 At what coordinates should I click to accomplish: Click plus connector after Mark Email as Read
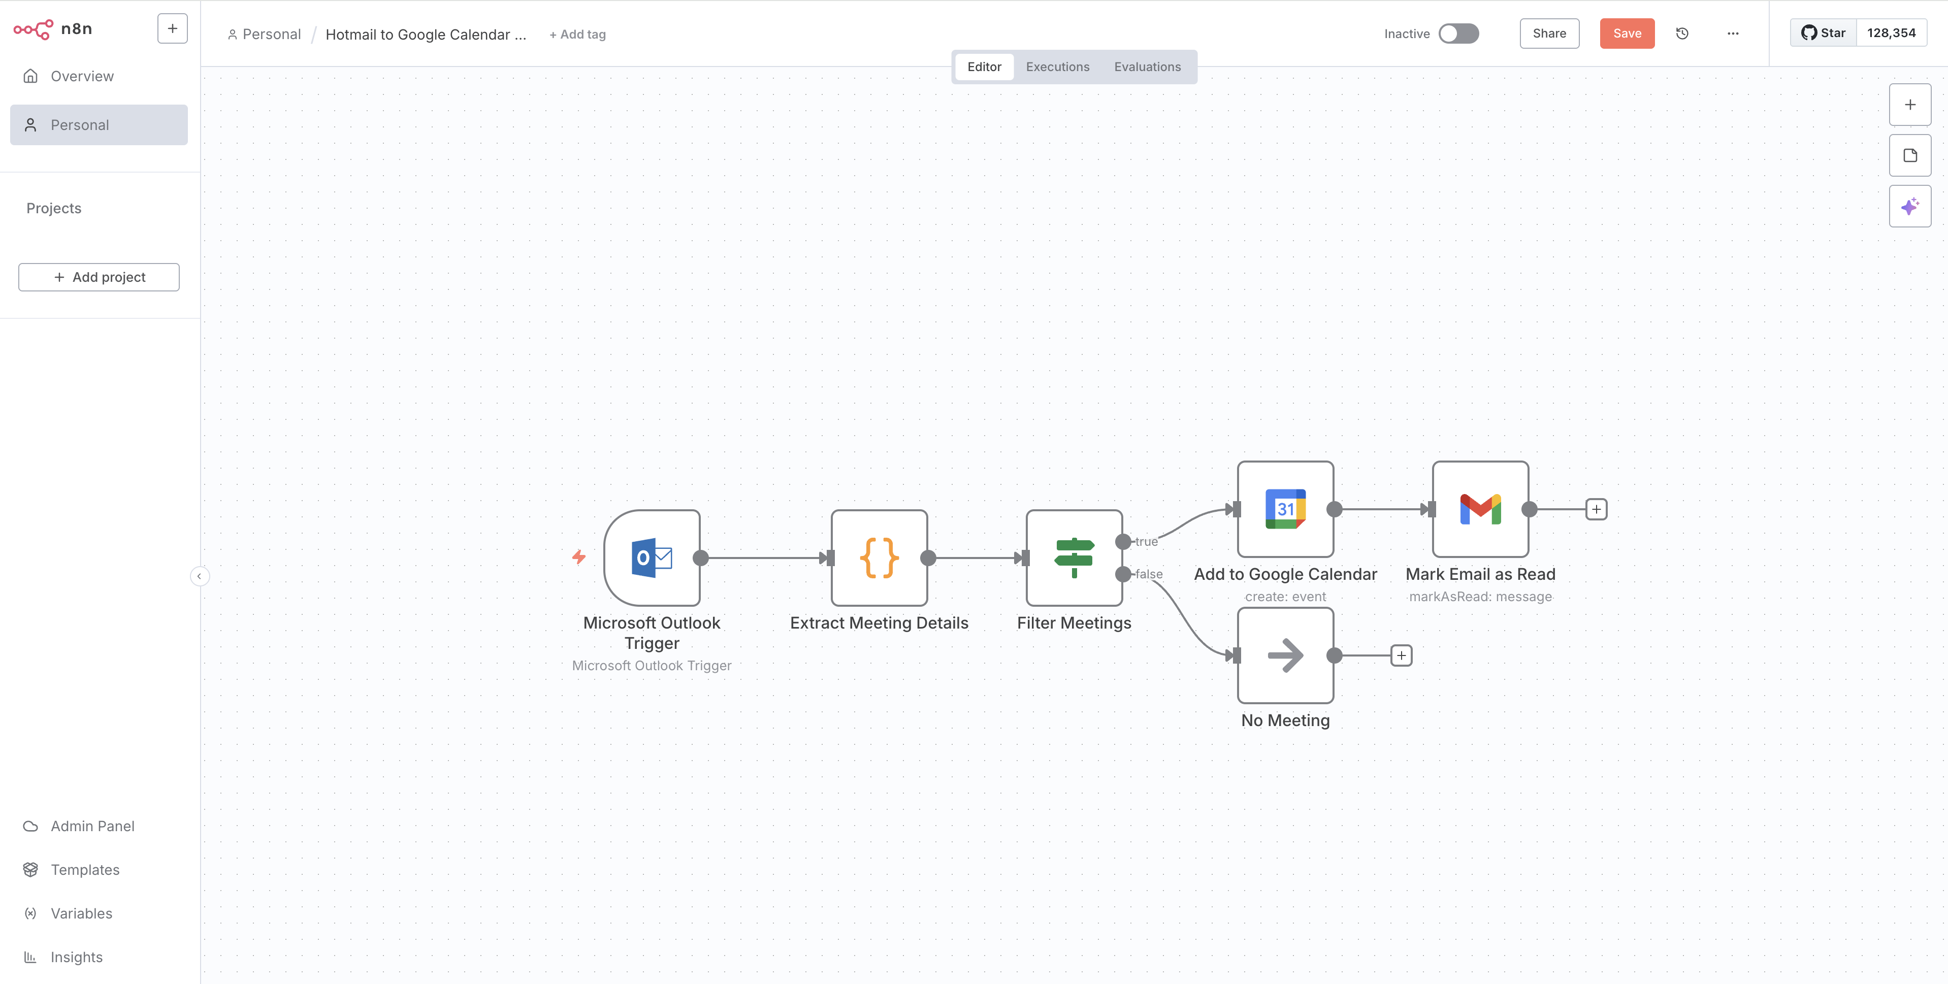[1596, 509]
